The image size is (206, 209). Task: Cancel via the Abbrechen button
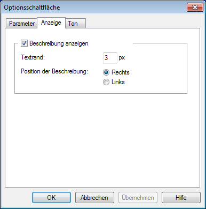click(x=94, y=198)
